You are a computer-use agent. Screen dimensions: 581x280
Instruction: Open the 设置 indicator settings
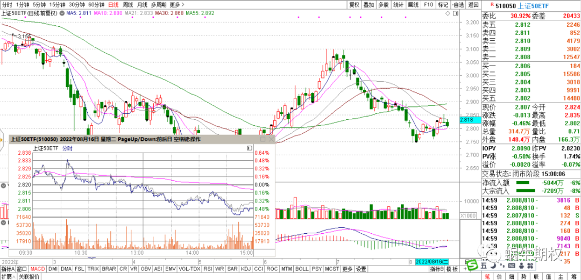[360, 269]
